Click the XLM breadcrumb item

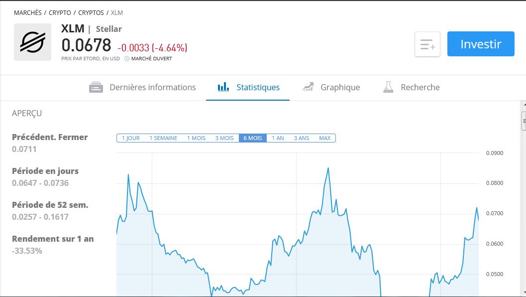click(x=117, y=13)
